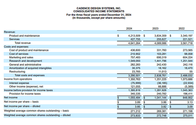Screen dimensions: 196x125
Task: Click the 'Net income' row label
Action: pos(11,97)
